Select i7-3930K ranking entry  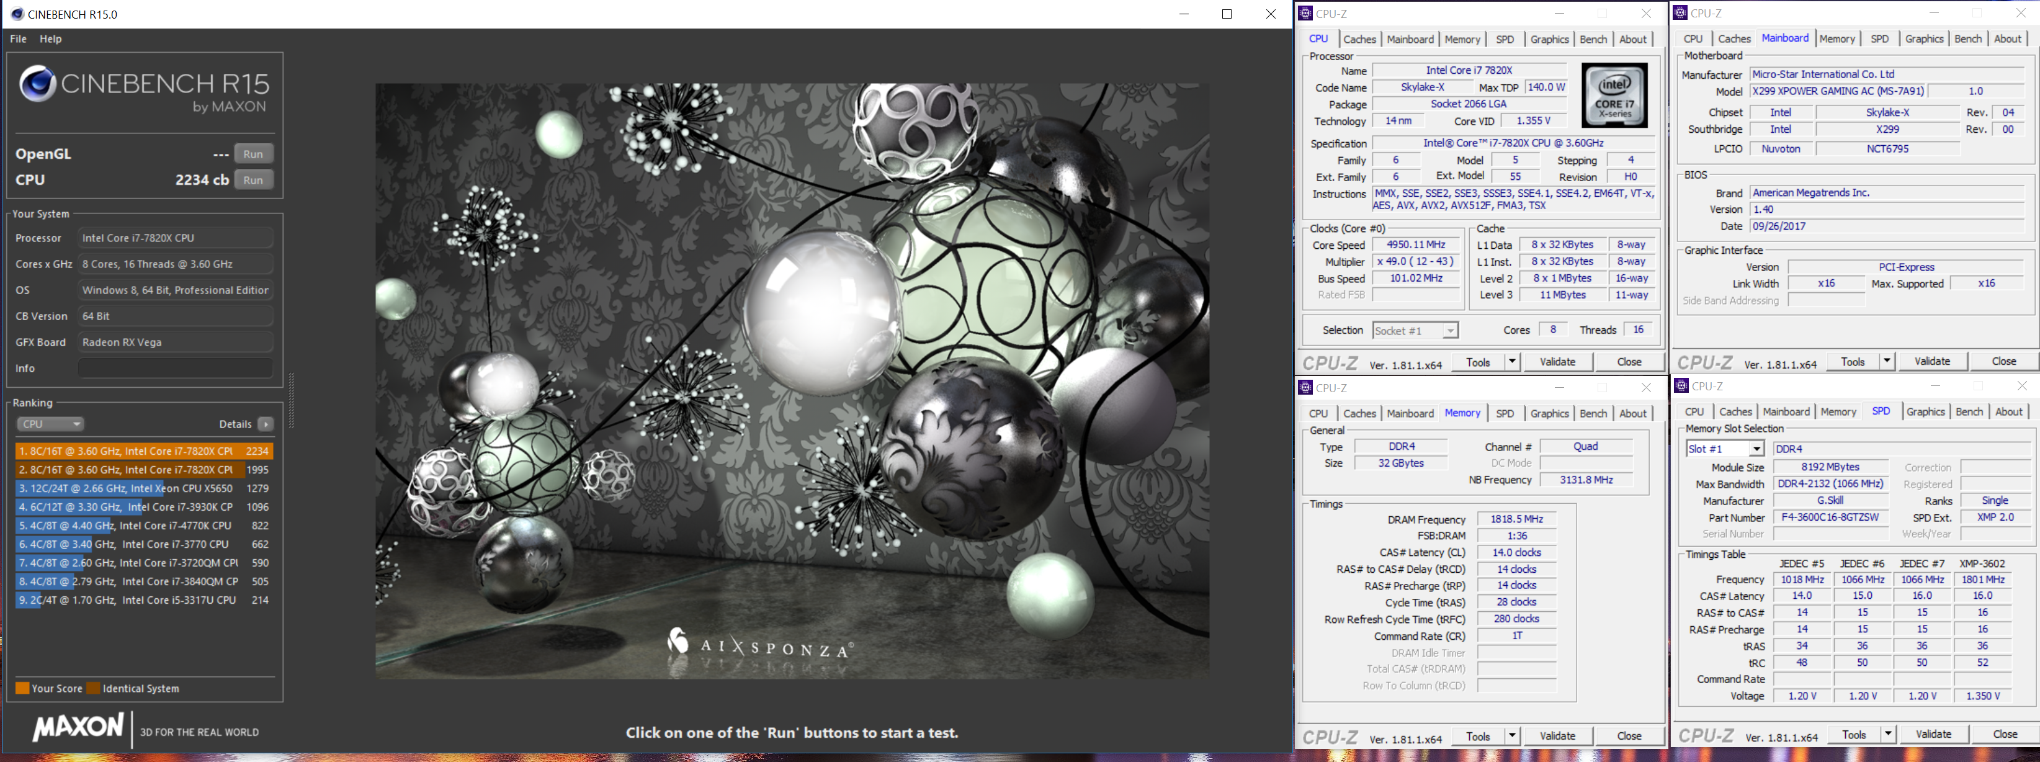143,507
